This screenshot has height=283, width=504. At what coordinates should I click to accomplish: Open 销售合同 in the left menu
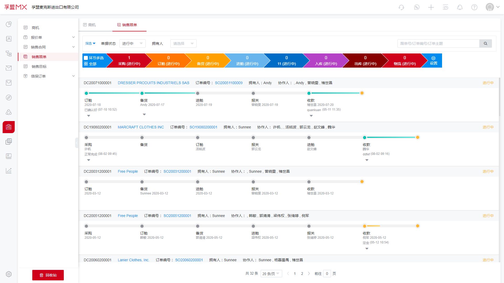tap(39, 47)
